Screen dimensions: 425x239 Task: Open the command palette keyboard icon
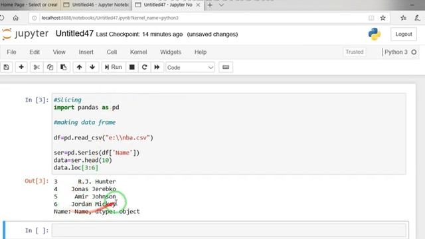(226, 67)
